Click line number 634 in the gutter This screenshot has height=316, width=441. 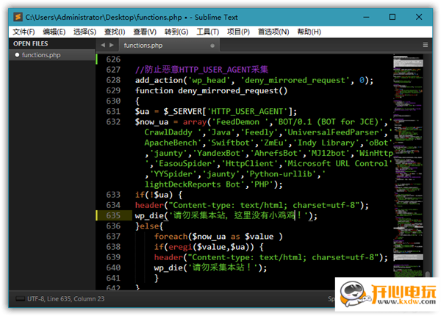point(113,205)
